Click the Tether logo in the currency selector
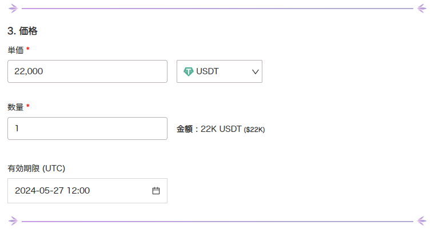The image size is (435, 229). 188,71
